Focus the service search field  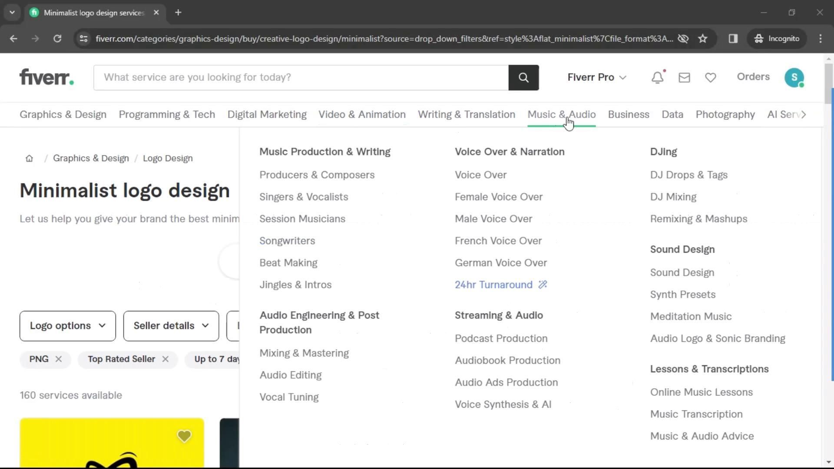(301, 77)
